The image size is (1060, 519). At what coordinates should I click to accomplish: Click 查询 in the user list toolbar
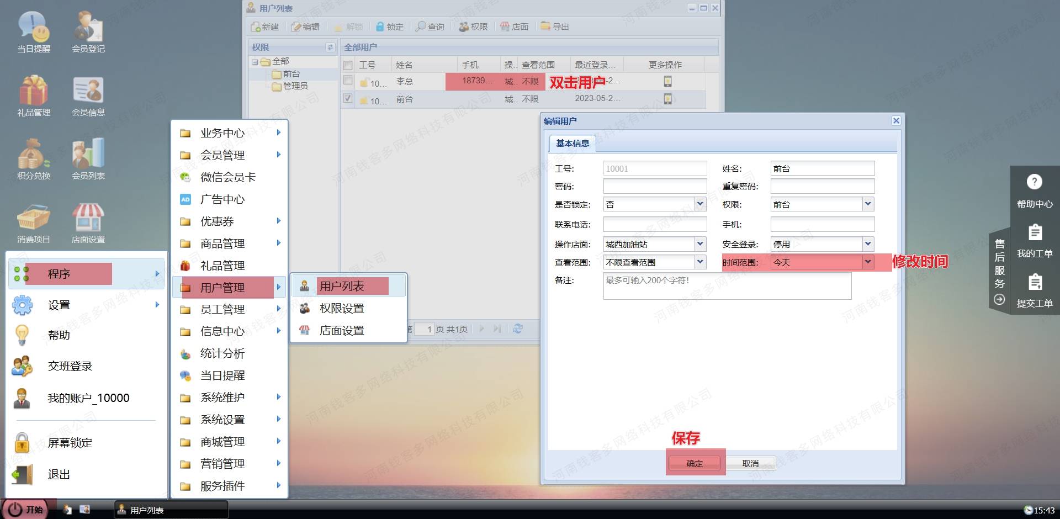tap(431, 27)
